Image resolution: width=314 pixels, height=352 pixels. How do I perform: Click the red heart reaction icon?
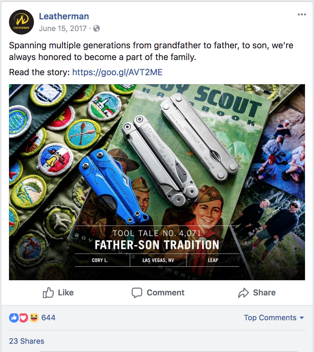pyautogui.click(x=24, y=317)
